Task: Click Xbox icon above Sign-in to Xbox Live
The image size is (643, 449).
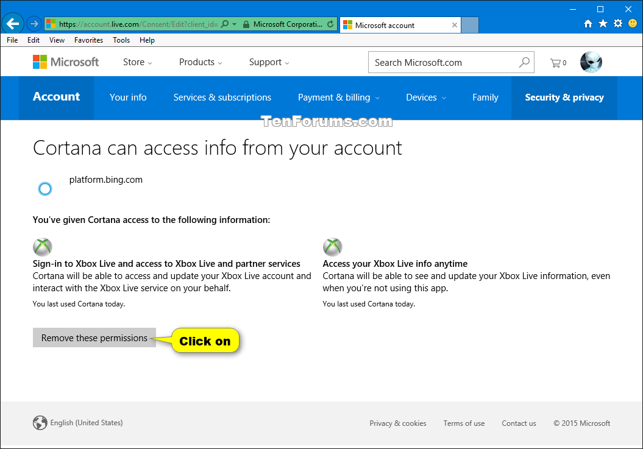Action: [43, 247]
